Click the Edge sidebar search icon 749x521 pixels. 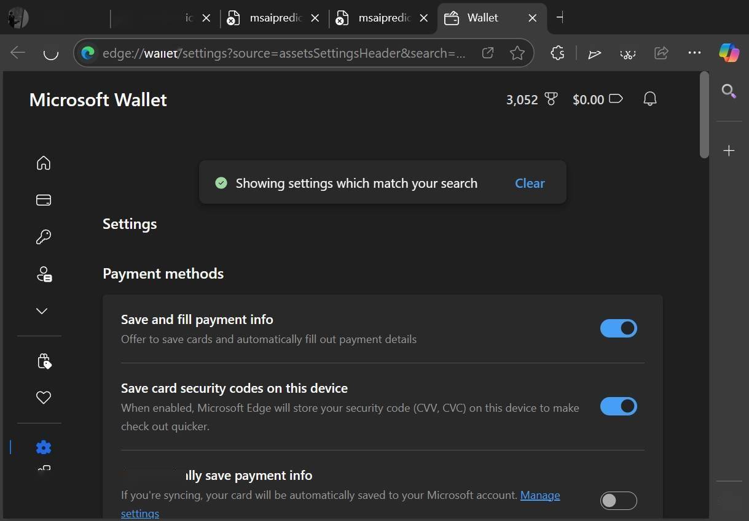click(x=729, y=91)
